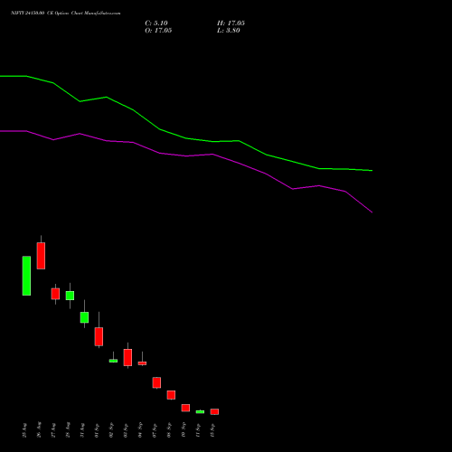The width and height of the screenshot is (452, 452).
Task: Click the thin red candle on 04 Sep
Action: pyautogui.click(x=142, y=363)
